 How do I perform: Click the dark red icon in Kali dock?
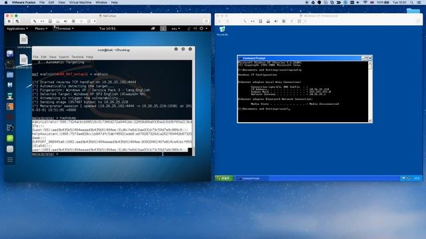pyautogui.click(x=10, y=117)
